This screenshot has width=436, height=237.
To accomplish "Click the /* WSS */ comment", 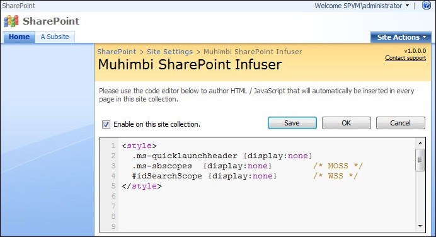I will (x=335, y=176).
